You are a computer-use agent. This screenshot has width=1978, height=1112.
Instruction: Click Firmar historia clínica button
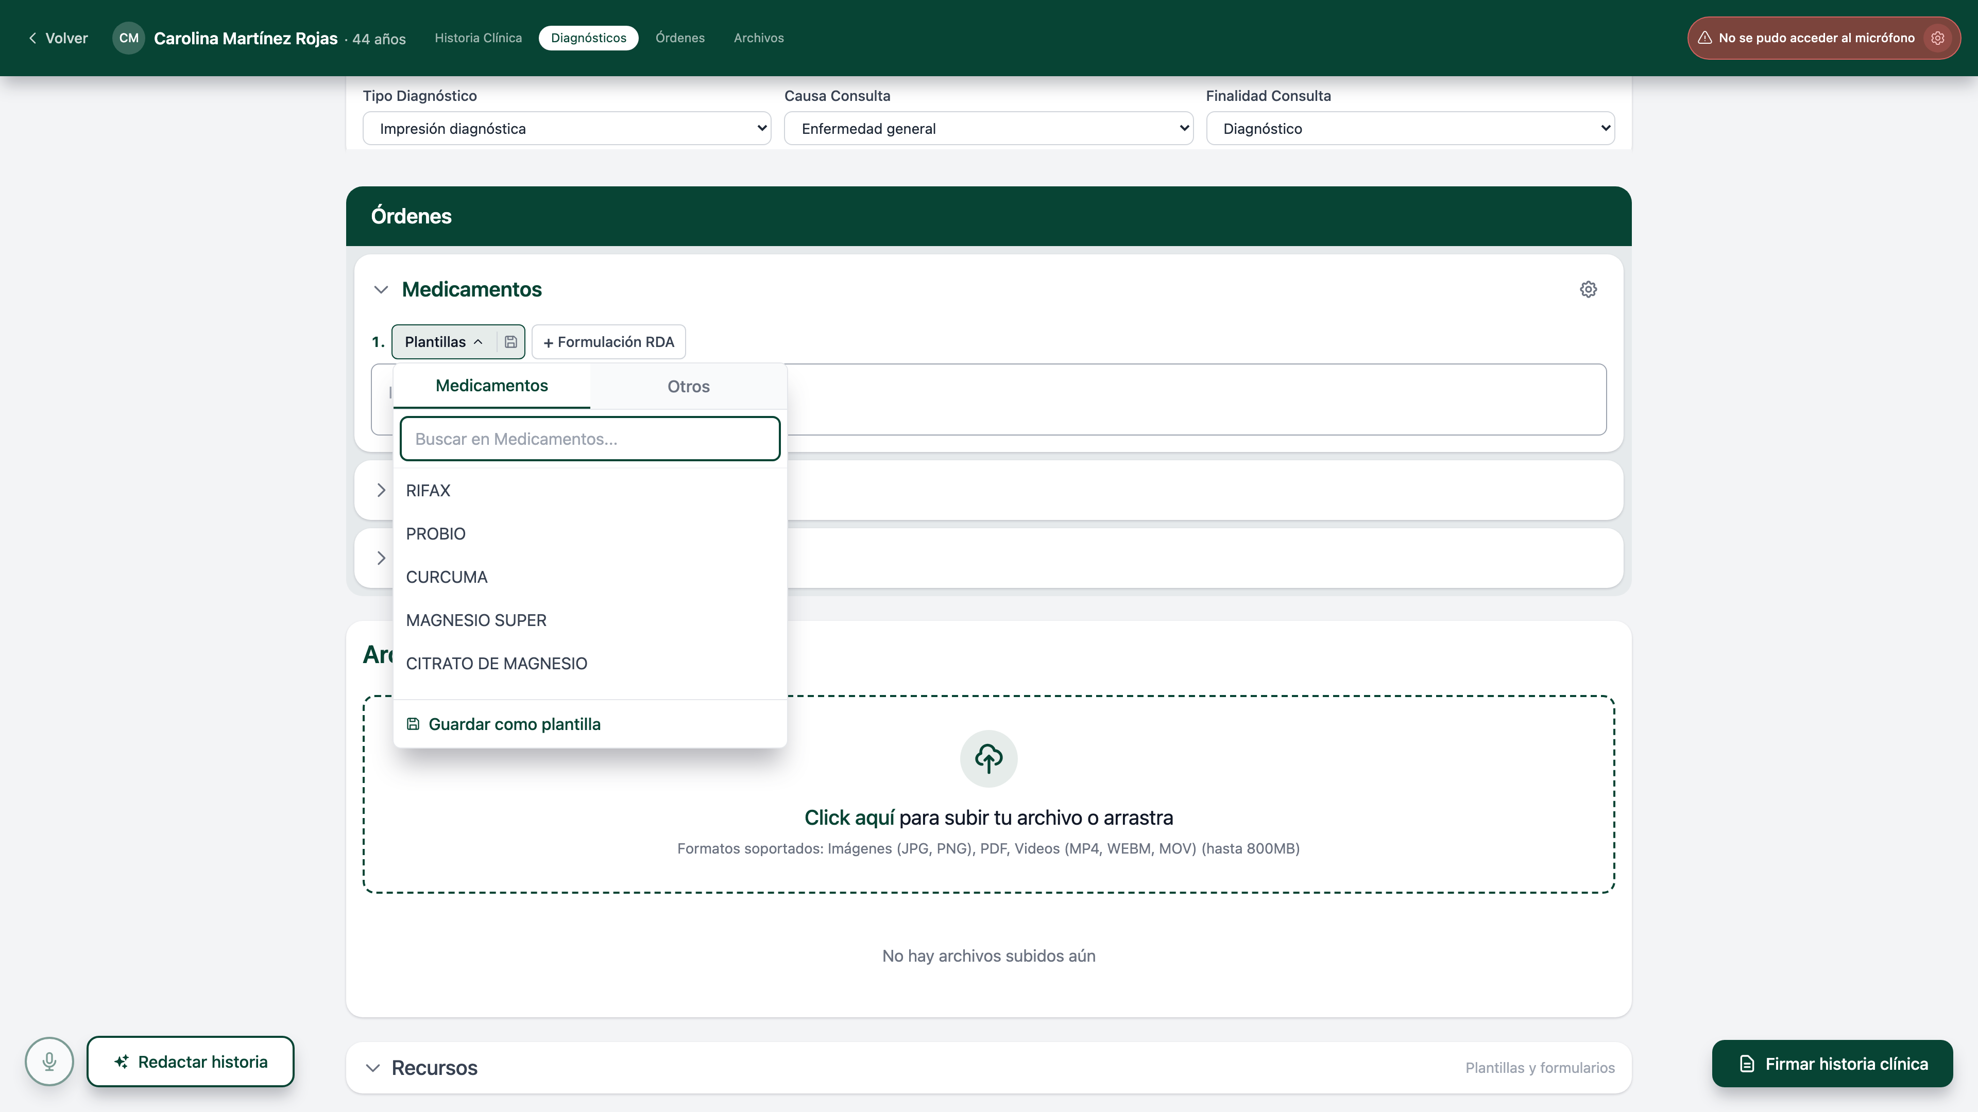(x=1832, y=1064)
